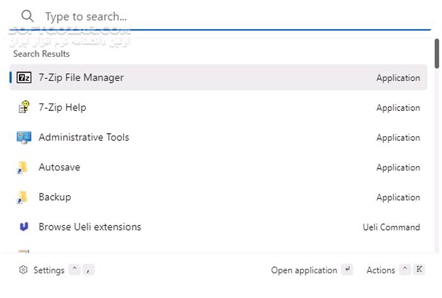This screenshot has height=298, width=442.
Task: Click the Open application button
Action: tap(312, 270)
